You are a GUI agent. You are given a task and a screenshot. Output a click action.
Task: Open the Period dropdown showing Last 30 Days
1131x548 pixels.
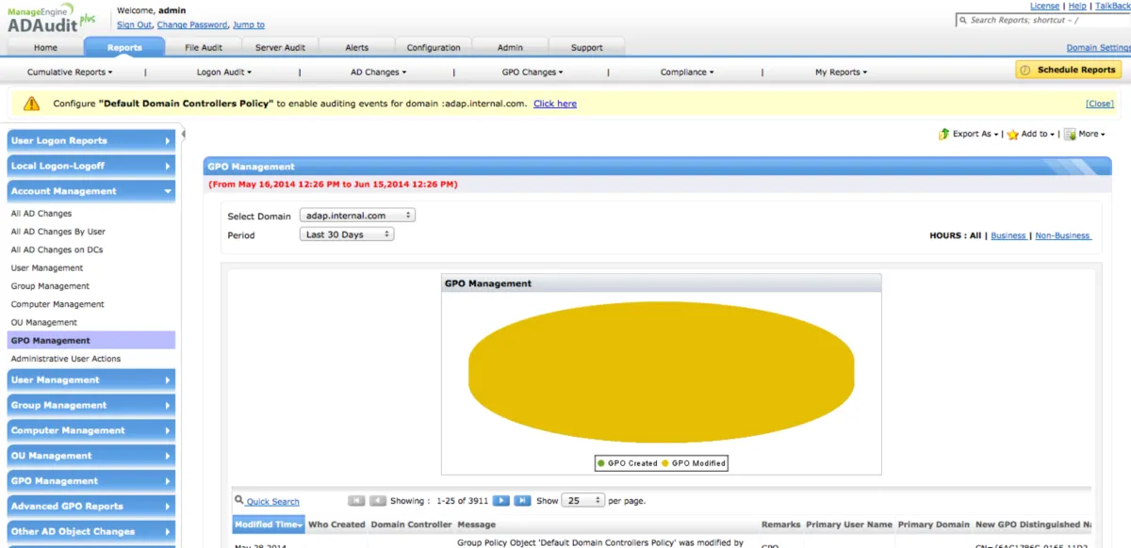click(x=347, y=234)
